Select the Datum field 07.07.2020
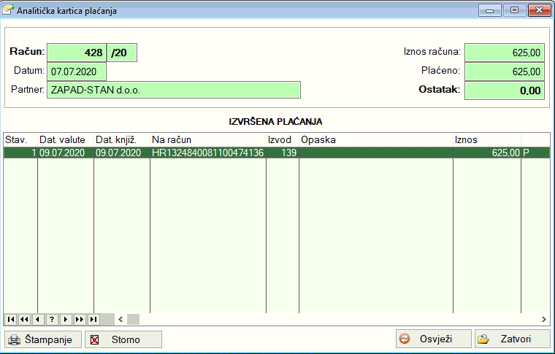 coord(77,72)
